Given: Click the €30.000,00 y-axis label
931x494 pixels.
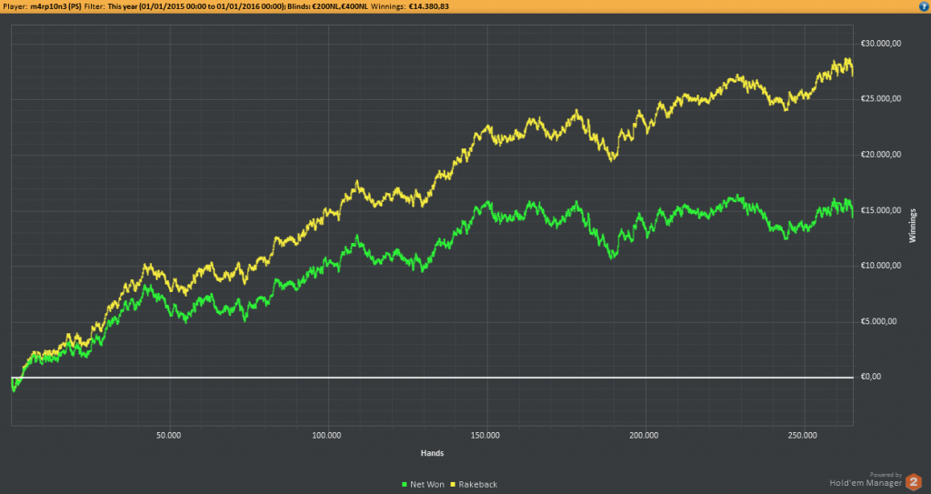Looking at the screenshot, I should click(881, 44).
